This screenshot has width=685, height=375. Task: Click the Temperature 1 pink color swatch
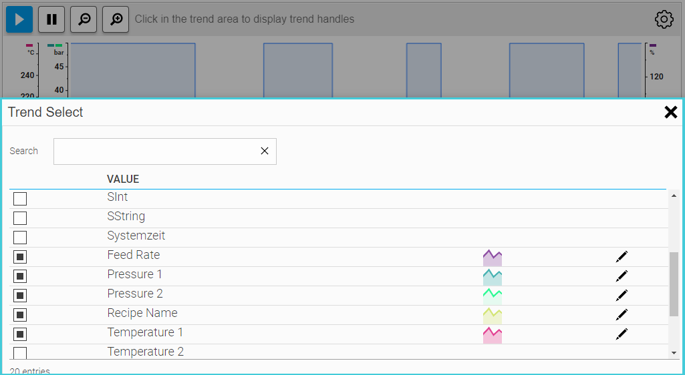click(492, 335)
